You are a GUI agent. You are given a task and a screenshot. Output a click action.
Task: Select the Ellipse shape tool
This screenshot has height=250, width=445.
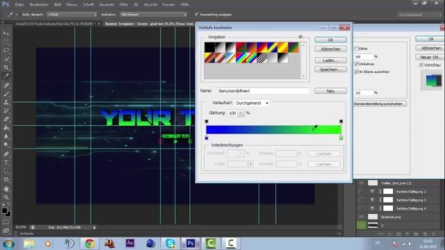tap(6, 180)
